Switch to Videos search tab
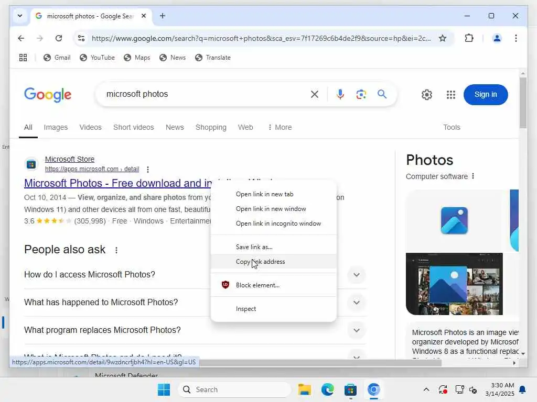 (x=90, y=127)
